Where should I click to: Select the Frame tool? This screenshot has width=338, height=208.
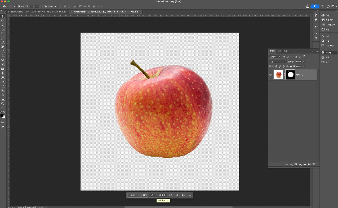click(3, 38)
